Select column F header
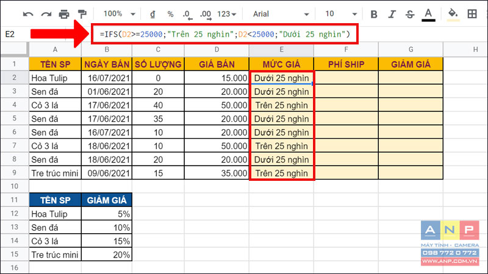488x274 pixels. click(x=346, y=49)
